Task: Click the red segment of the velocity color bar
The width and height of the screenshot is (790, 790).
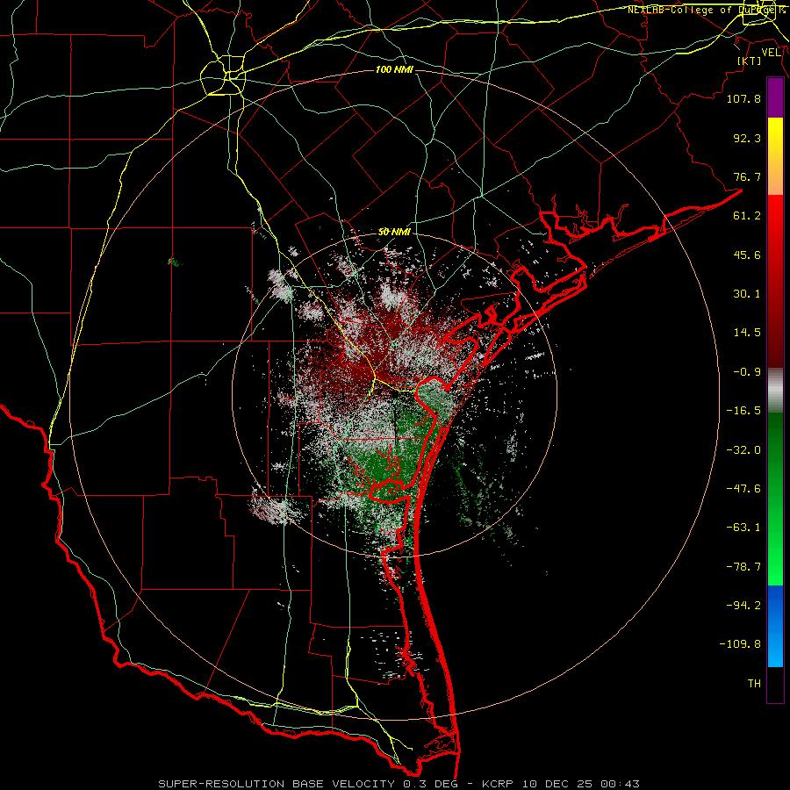Action: coord(775,281)
